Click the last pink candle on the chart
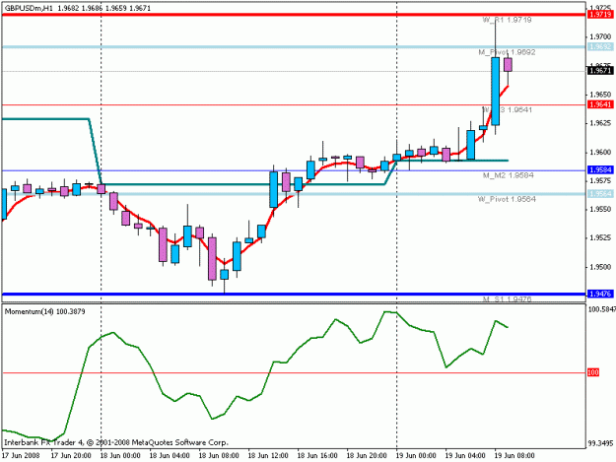Image resolution: width=616 pixels, height=462 pixels. tap(508, 65)
